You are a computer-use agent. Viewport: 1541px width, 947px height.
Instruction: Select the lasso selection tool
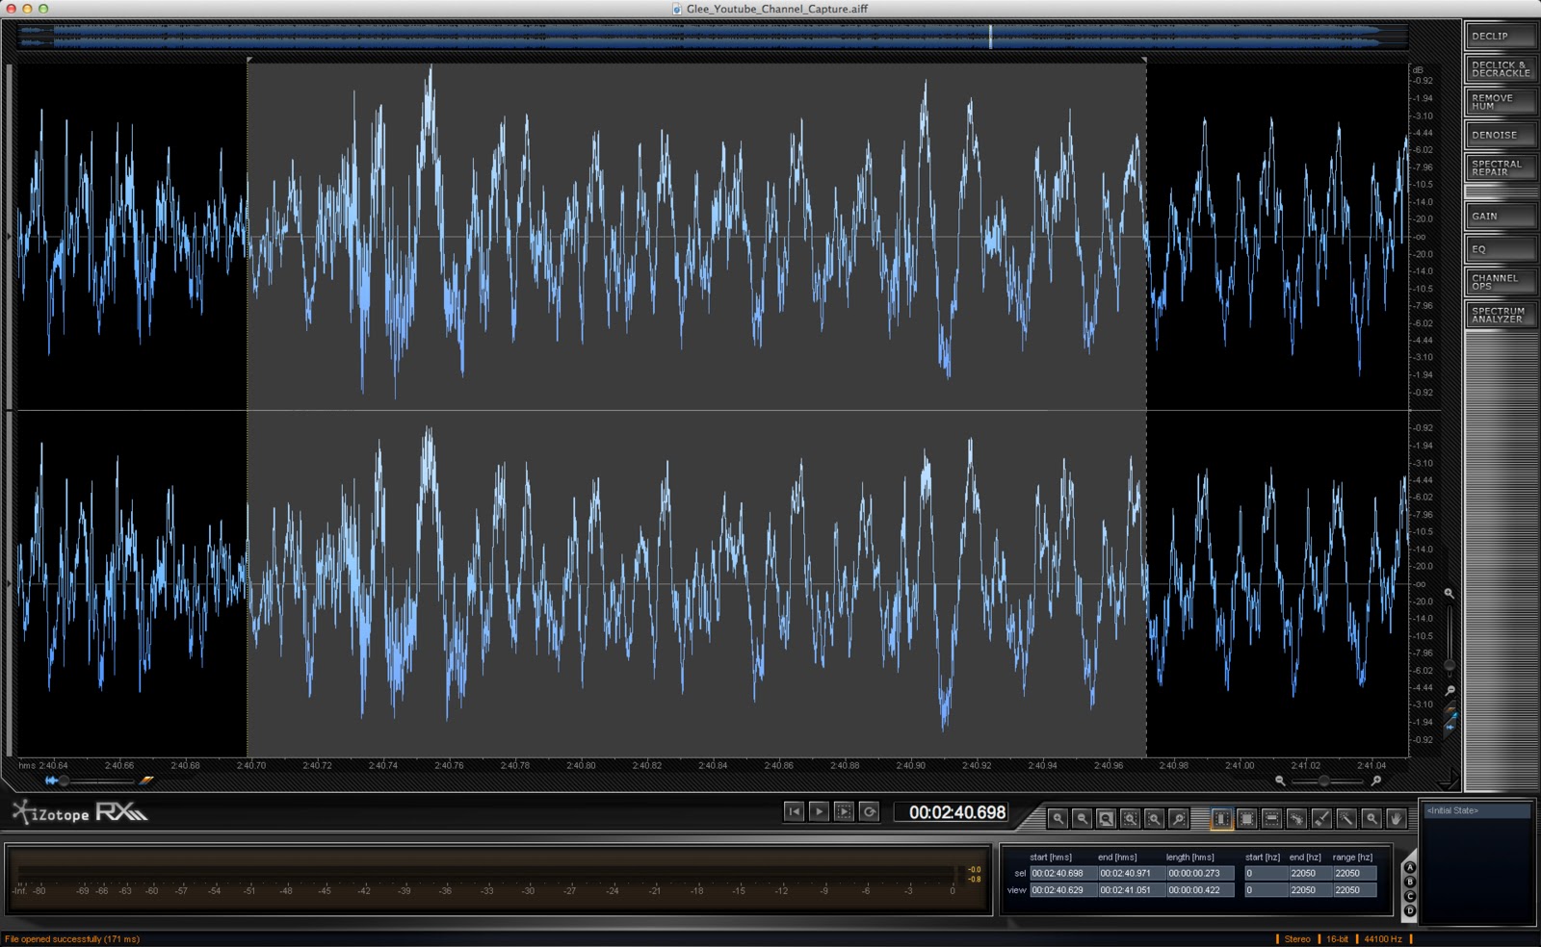[x=1296, y=818]
